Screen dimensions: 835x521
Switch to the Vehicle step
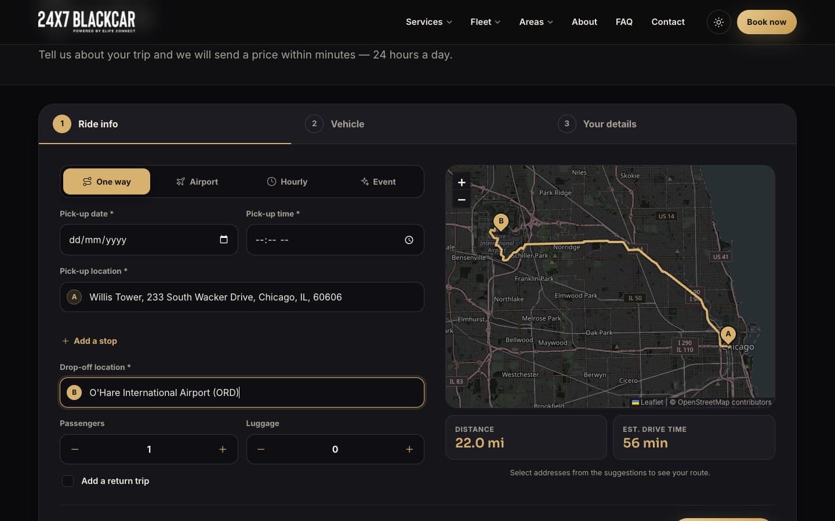[417, 124]
